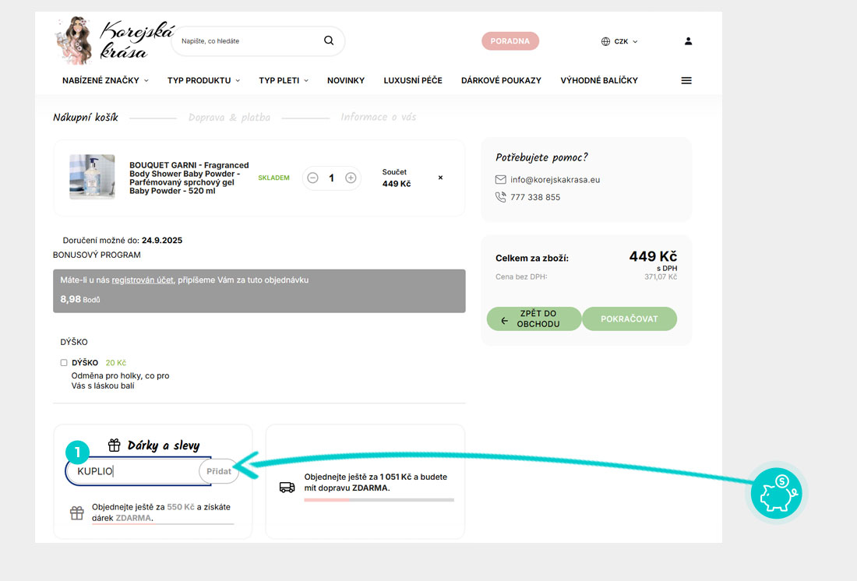Click the discount code input field

(134, 471)
